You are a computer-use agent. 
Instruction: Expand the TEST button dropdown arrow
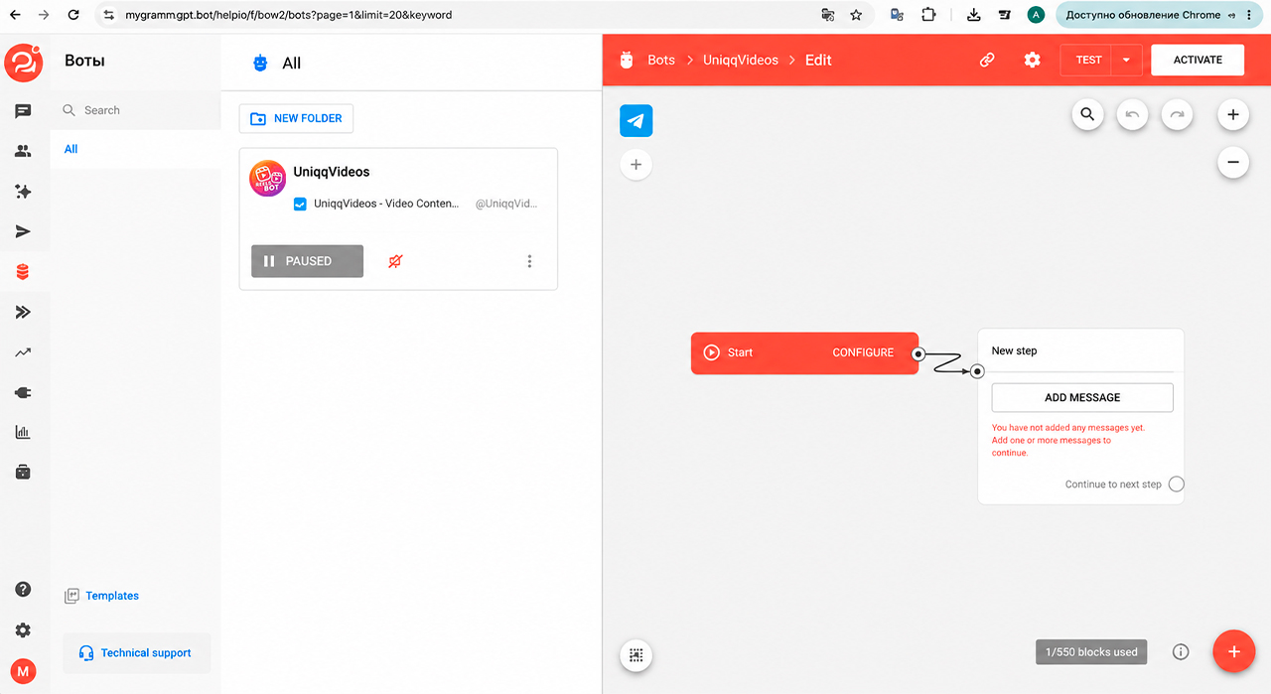(x=1126, y=60)
